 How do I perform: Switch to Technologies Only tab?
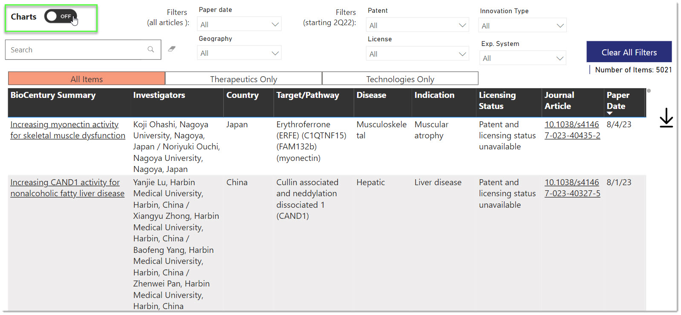(x=400, y=79)
